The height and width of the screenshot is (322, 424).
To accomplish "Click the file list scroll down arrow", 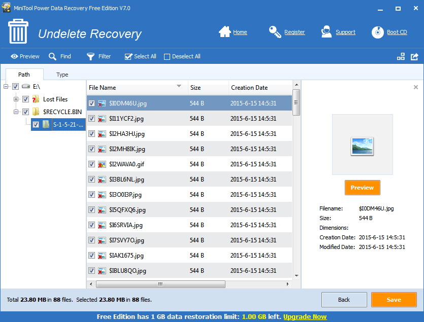I will [297, 275].
